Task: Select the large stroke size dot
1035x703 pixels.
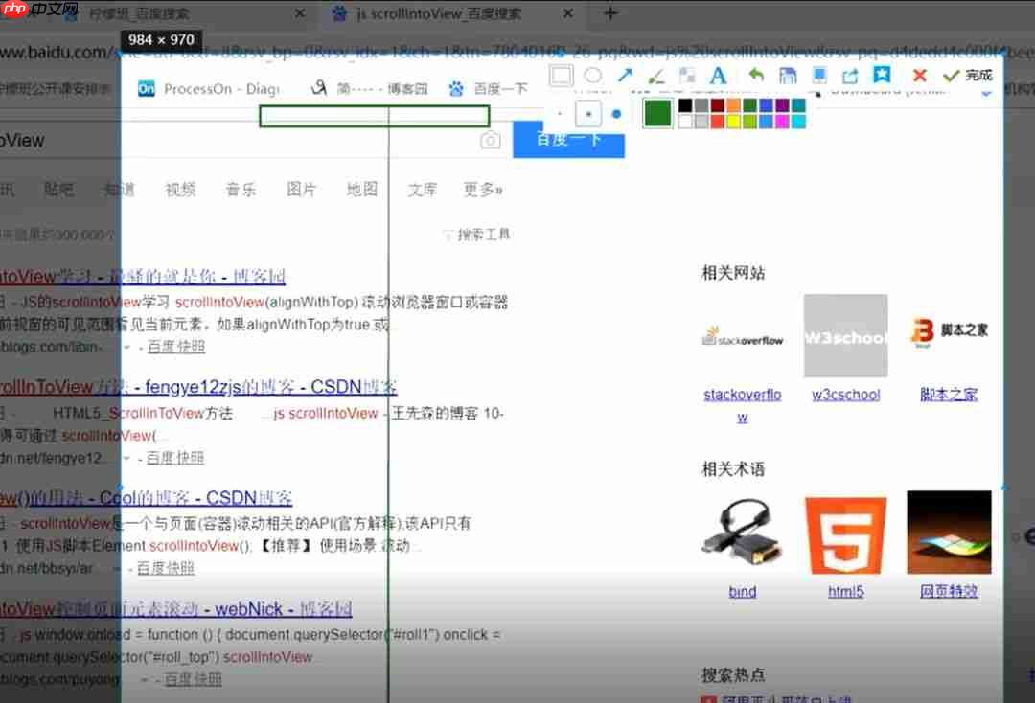Action: click(616, 112)
